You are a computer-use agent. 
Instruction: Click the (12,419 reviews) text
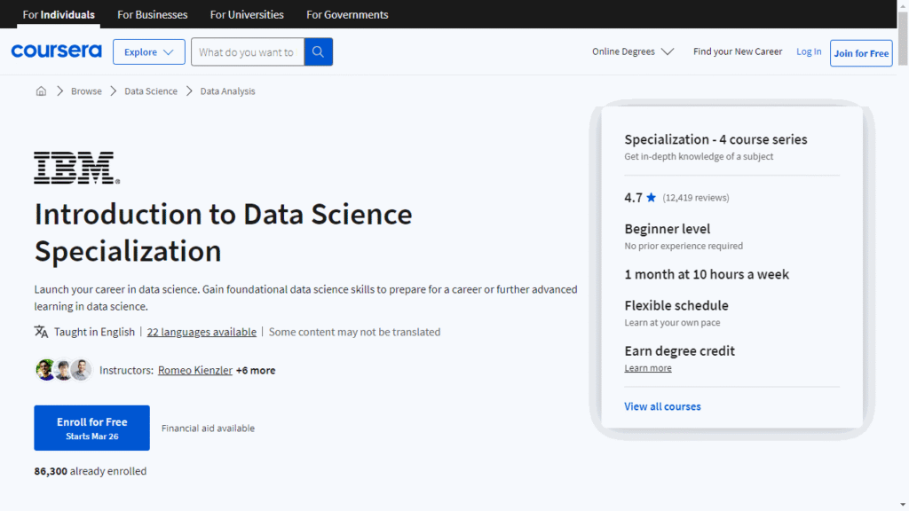pyautogui.click(x=696, y=198)
